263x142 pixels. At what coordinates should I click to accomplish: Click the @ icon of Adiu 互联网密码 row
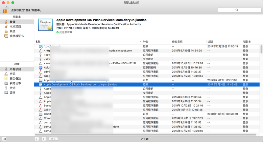[40, 68]
